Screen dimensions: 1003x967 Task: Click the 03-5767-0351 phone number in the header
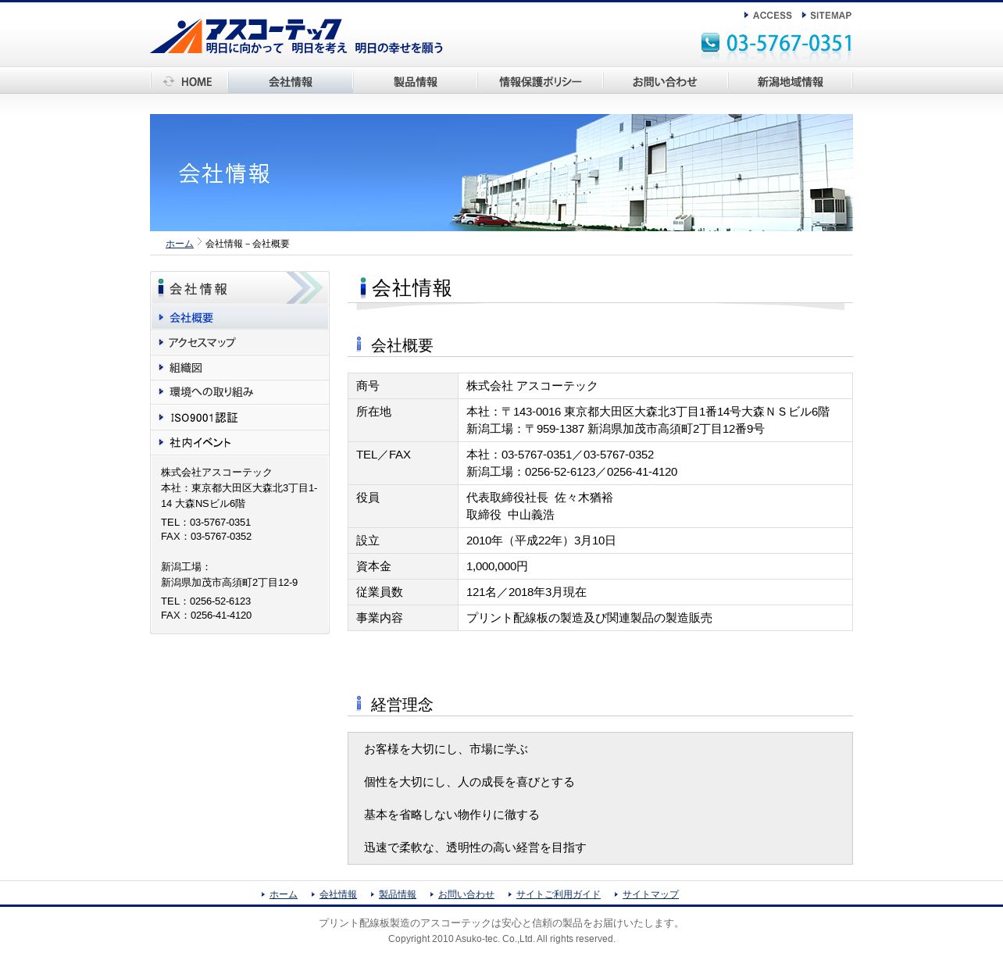789,44
